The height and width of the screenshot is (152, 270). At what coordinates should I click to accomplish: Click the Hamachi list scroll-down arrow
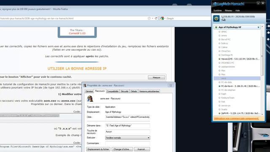click(262, 114)
